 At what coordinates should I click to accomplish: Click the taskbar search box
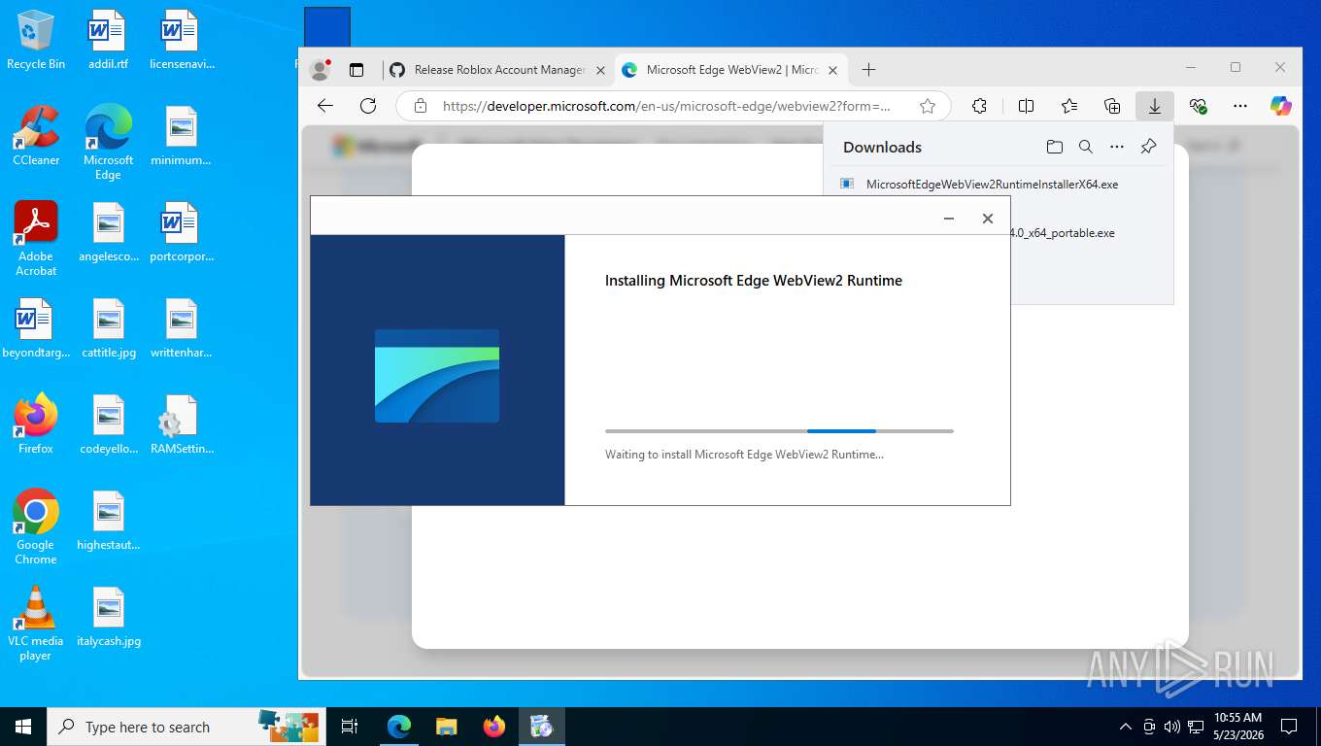[x=186, y=727]
